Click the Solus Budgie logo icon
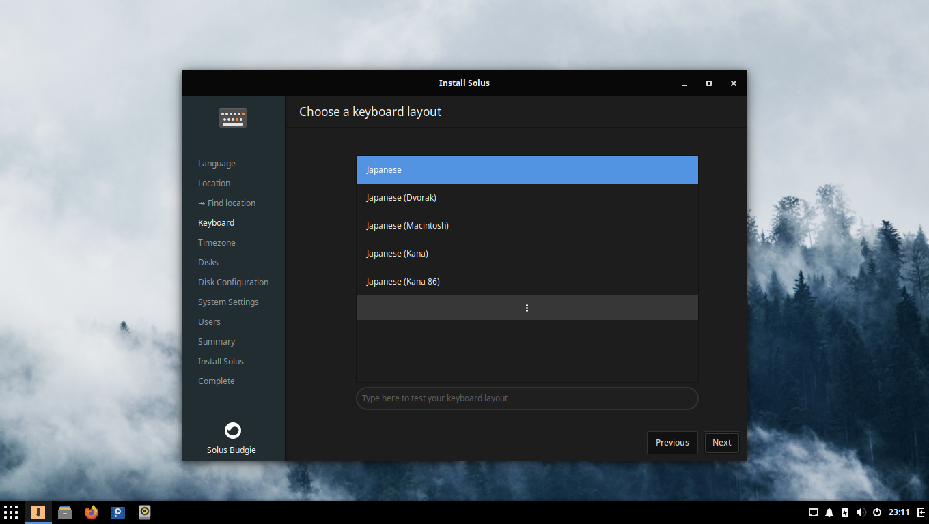The width and height of the screenshot is (929, 524). tap(233, 431)
